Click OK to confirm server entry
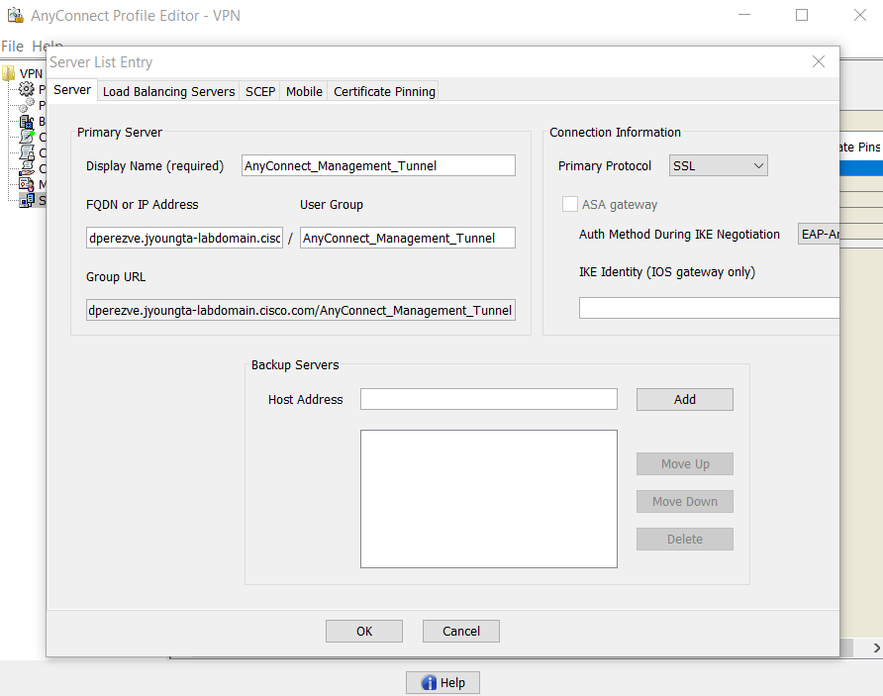Screen dimensions: 883x696 364,632
